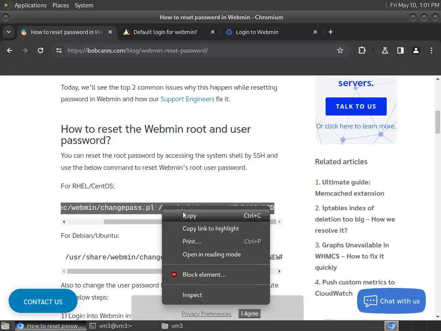Click the show desktop icon in taskbar

pyautogui.click(x=5, y=326)
